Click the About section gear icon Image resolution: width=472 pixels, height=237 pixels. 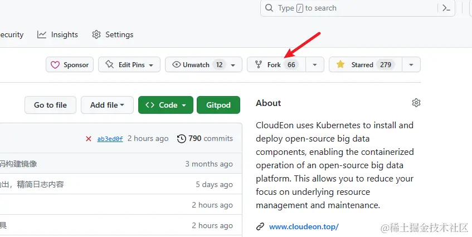[416, 103]
